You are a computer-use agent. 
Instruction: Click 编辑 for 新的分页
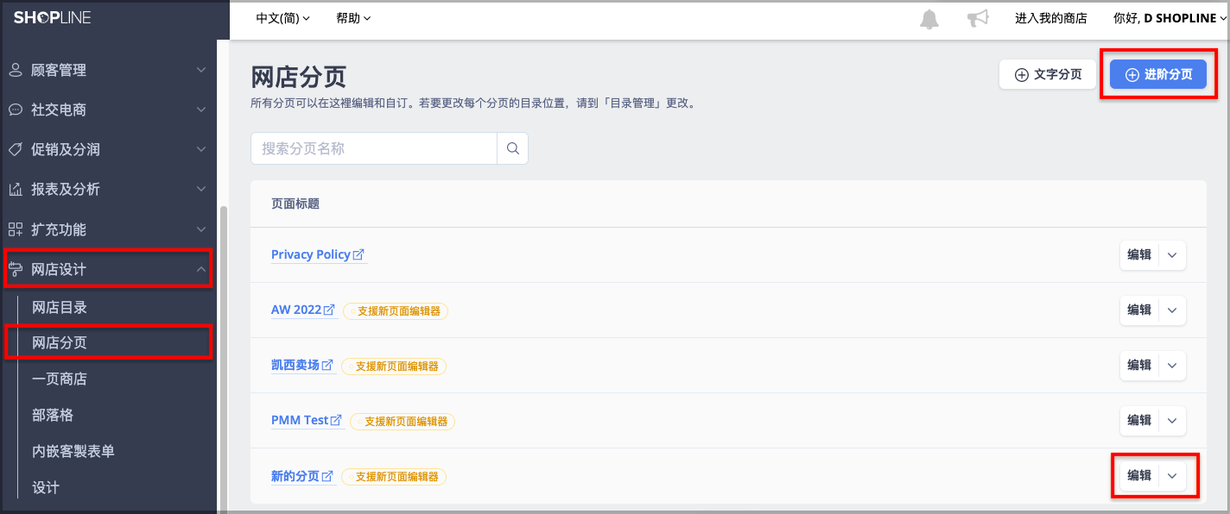tap(1139, 475)
